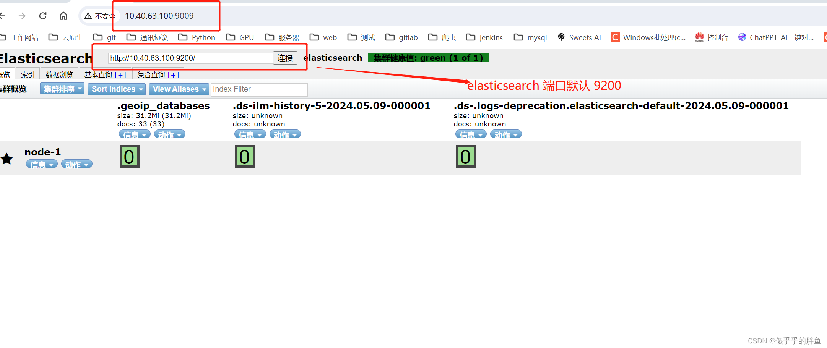Open the git bookmark folder
This screenshot has height=348, width=827.
click(x=105, y=37)
